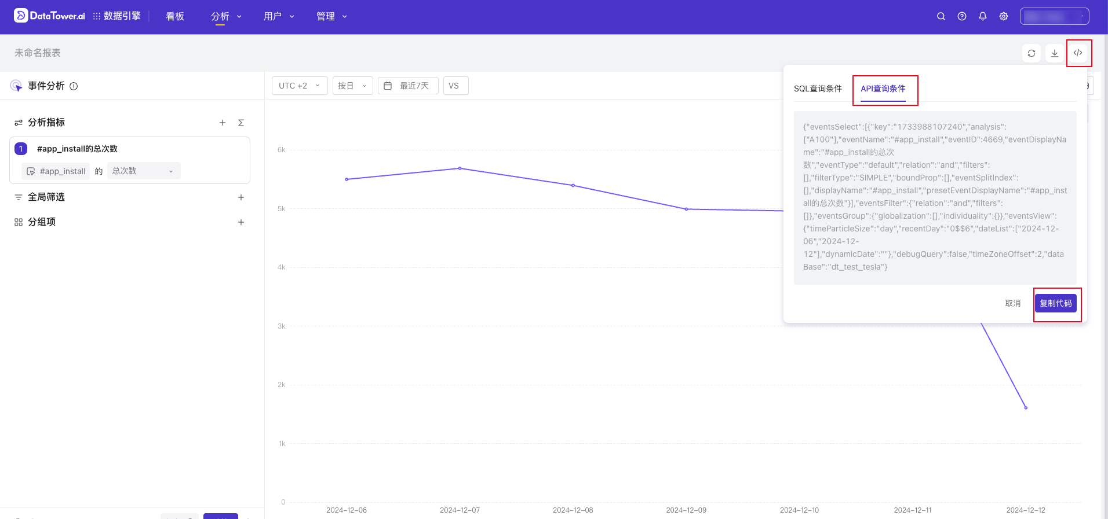Viewport: 1108px width, 519px height.
Task: Click the 2024-12-06 chart data point
Action: [347, 179]
